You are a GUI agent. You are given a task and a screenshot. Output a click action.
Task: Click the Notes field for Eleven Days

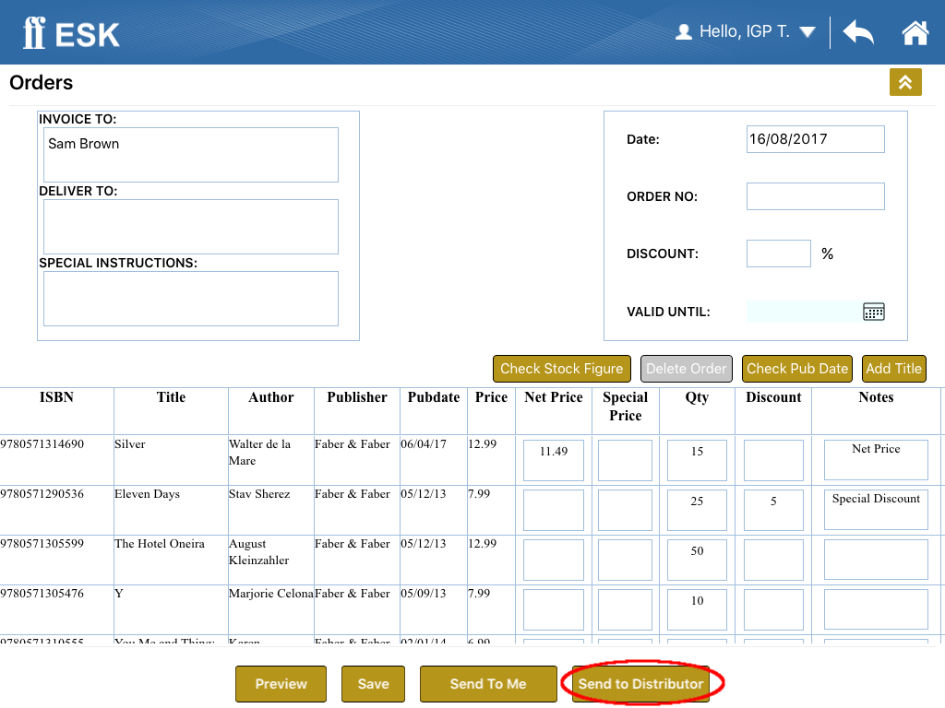[876, 510]
